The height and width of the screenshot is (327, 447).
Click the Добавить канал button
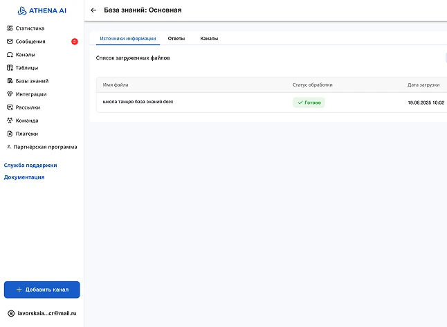tap(42, 290)
